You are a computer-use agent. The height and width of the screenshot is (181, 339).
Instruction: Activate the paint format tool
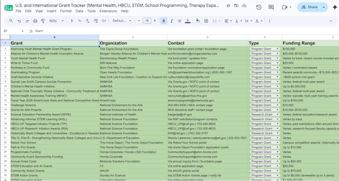(x=43, y=21)
